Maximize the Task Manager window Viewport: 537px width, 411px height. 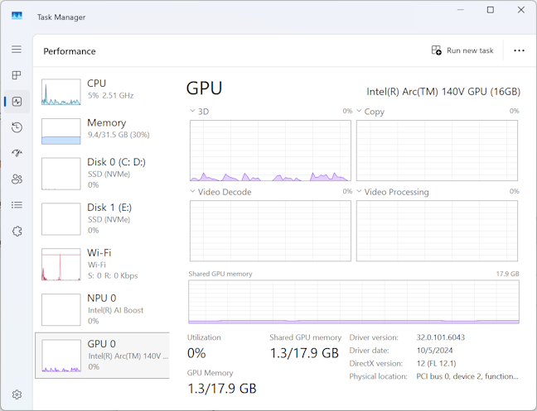point(491,10)
